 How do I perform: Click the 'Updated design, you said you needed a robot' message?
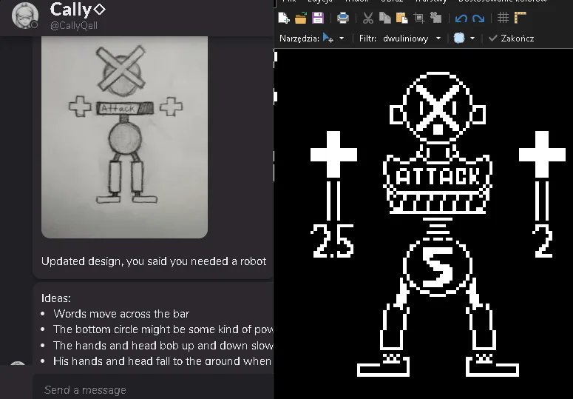(x=154, y=261)
